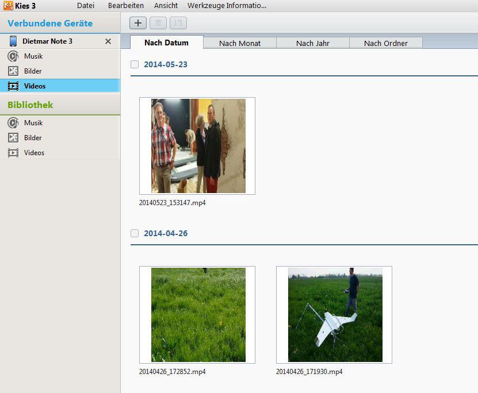Switch to the Nach Ordner tab

click(386, 43)
